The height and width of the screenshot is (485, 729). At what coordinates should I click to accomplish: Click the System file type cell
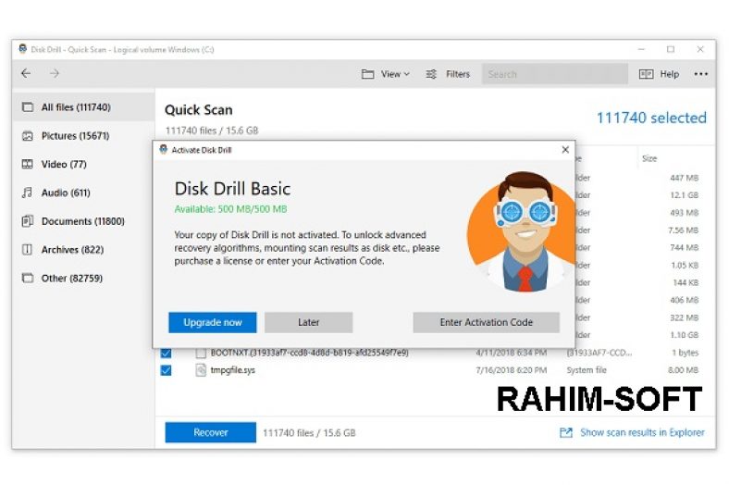click(587, 370)
